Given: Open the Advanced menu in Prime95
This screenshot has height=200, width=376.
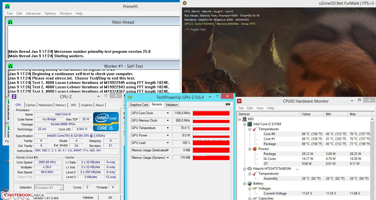Looking at the screenshot, I should click(x=33, y=13).
